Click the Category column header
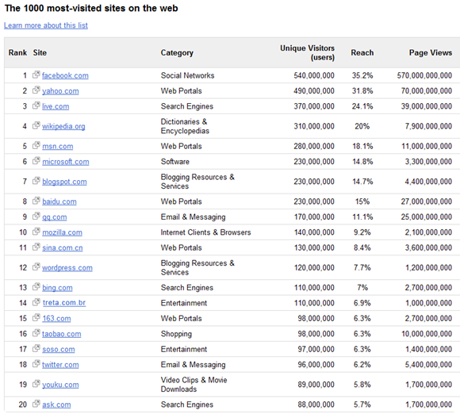This screenshot has height=414, width=460. (177, 53)
